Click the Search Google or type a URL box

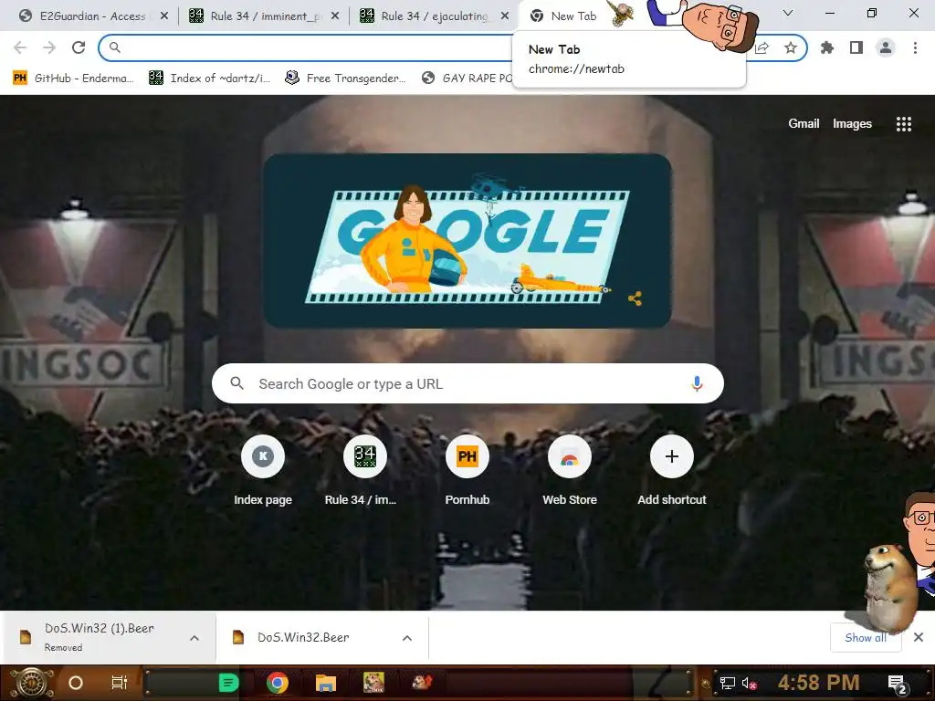pyautogui.click(x=467, y=383)
